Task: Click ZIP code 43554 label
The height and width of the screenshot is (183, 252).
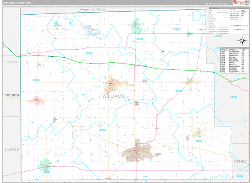Action: (140, 39)
